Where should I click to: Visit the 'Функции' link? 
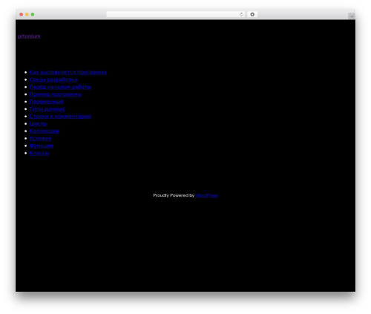42,145
